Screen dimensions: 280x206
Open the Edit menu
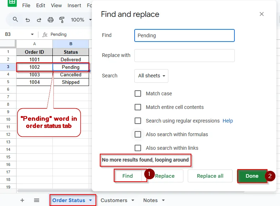click(41, 5)
